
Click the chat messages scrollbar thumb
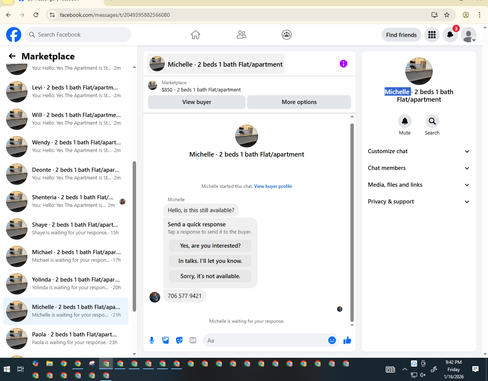pos(352,223)
